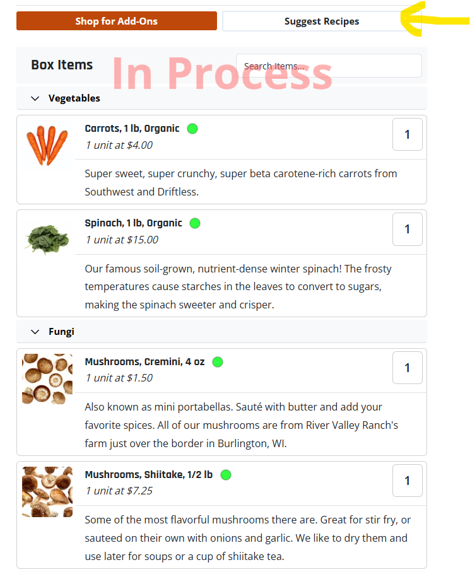Viewport: 470px width, 572px height.
Task: Open the spinach product image
Action: click(x=47, y=240)
